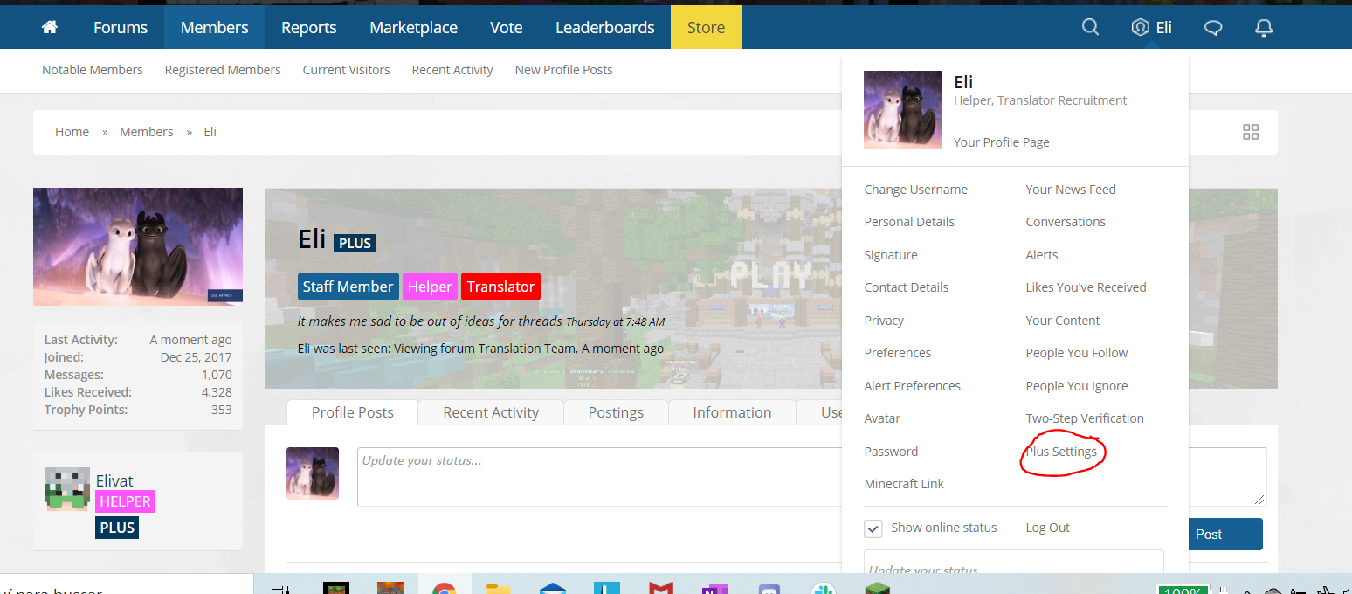
Task: Click the Elivat username in the sidebar
Action: pyautogui.click(x=115, y=480)
